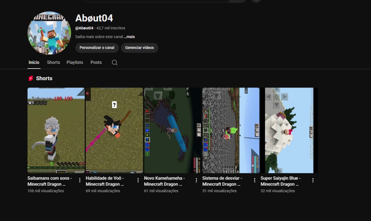This screenshot has width=371, height=221.
Task: Click the 42,7 mil inscritos count
Action: [x=111, y=28]
